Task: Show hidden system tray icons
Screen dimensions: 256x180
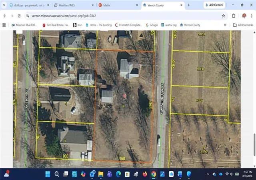Action: click(x=208, y=174)
